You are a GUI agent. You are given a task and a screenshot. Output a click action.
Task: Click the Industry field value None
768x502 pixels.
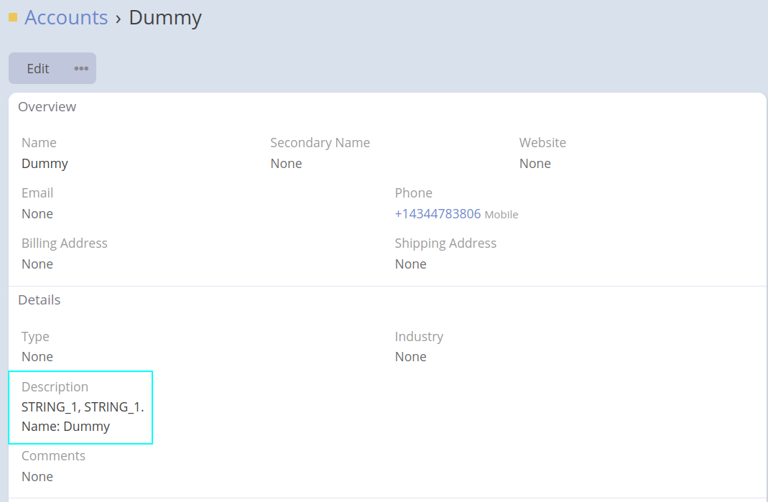click(411, 357)
